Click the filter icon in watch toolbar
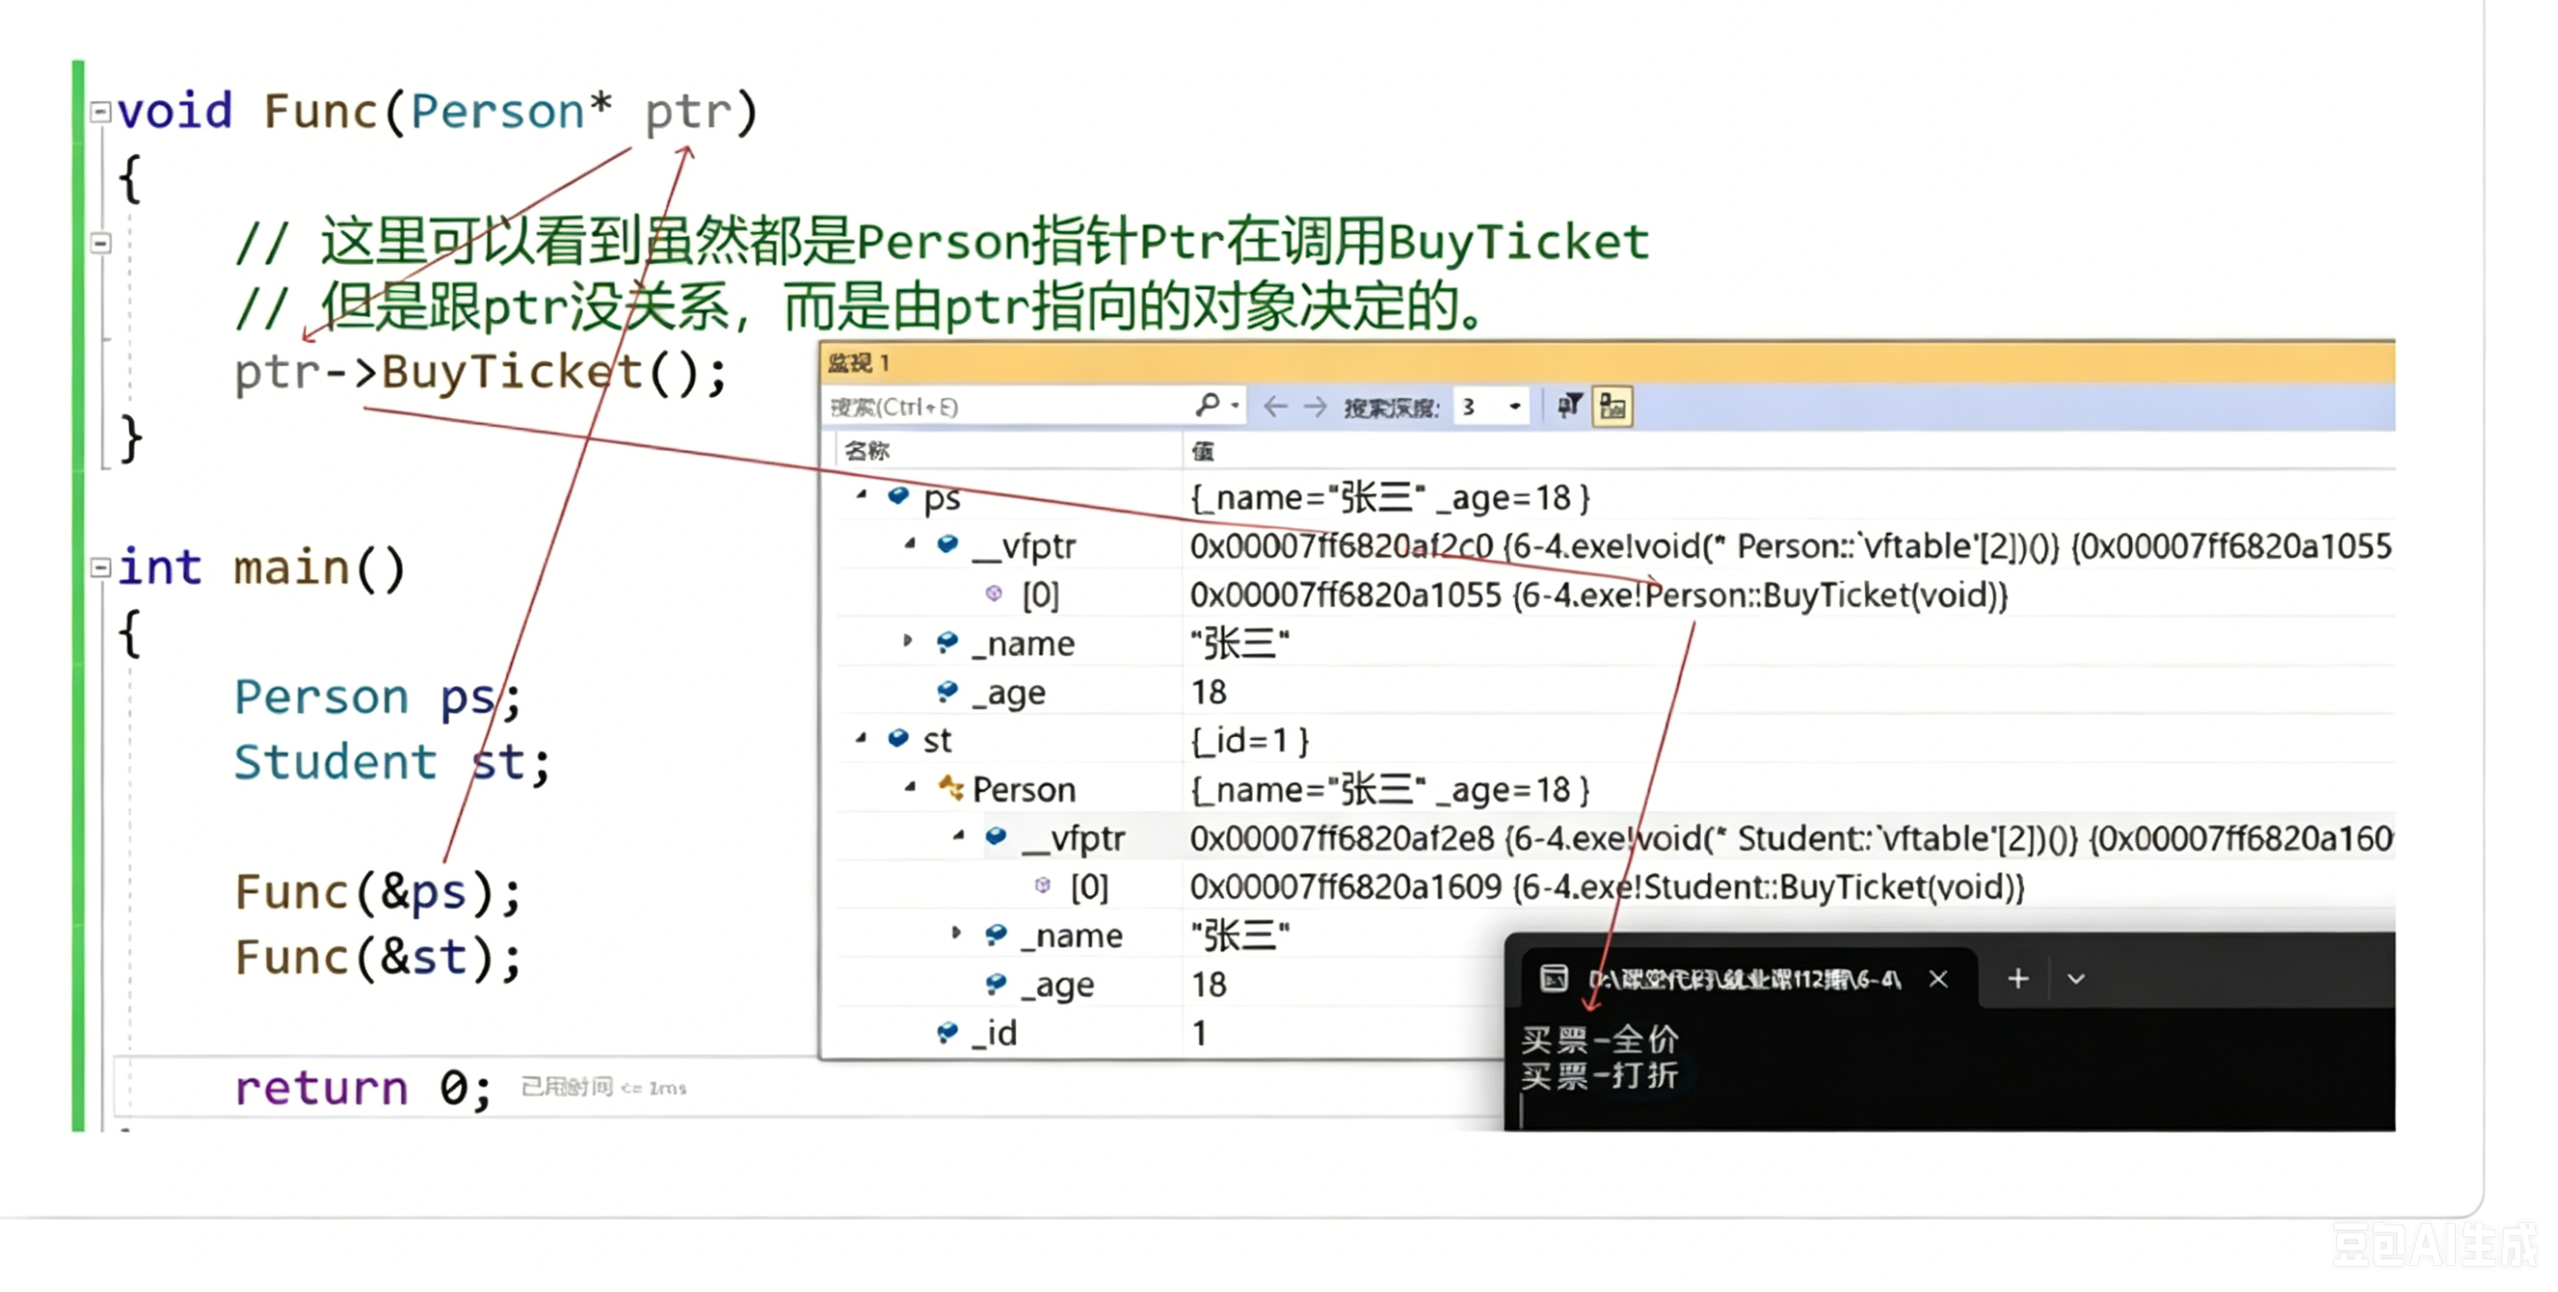Image resolution: width=2558 pixels, height=1292 pixels. pyautogui.click(x=1569, y=405)
